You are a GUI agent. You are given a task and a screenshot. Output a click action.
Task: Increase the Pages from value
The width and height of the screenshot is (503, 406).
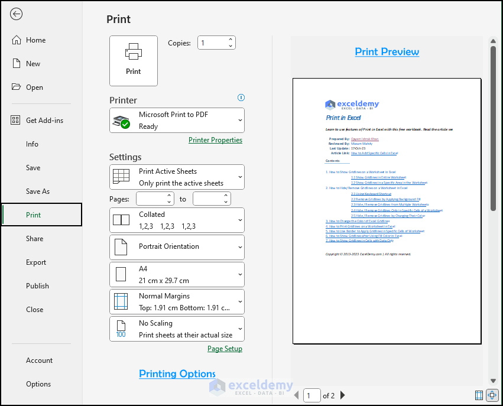coord(169,196)
